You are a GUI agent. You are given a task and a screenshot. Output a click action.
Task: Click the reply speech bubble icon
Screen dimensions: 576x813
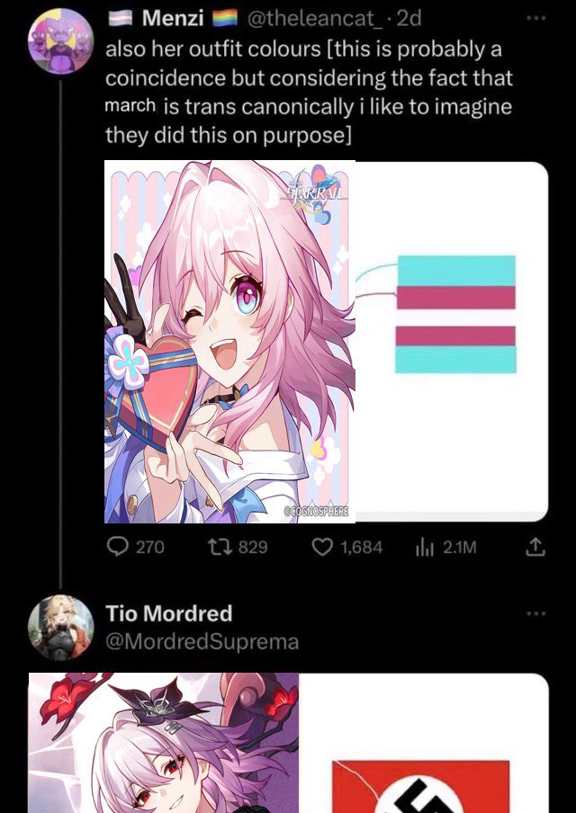[118, 547]
